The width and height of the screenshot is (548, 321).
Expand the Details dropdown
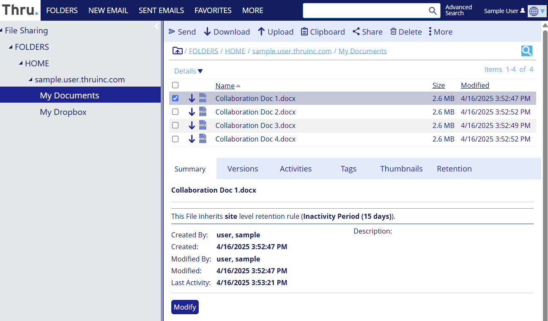click(189, 71)
